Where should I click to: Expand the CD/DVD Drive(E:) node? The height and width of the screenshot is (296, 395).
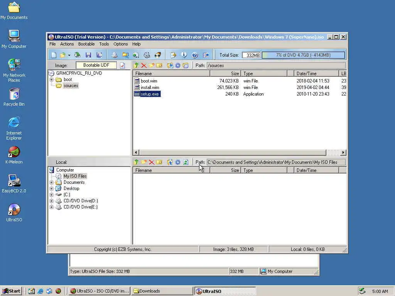[x=51, y=207]
